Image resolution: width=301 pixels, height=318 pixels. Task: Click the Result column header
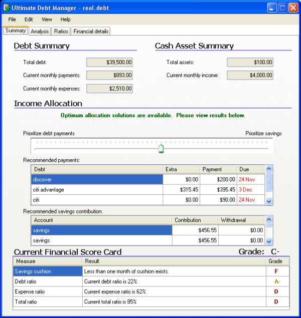point(174,261)
